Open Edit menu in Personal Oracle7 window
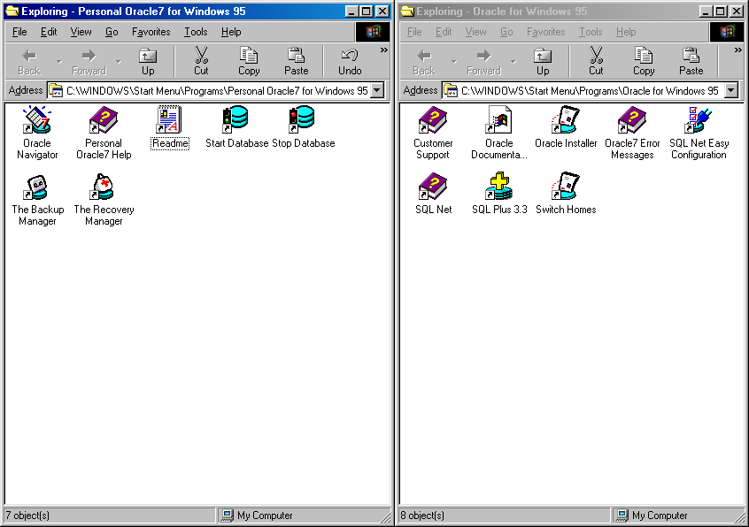Viewport: 749px width, 527px height. (x=49, y=32)
